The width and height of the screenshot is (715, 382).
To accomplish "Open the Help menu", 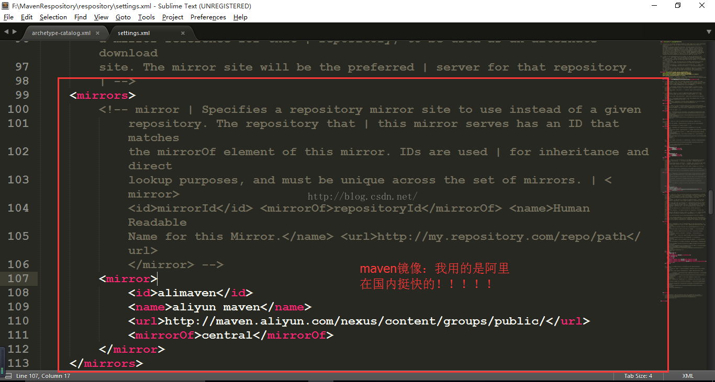I will [x=240, y=17].
